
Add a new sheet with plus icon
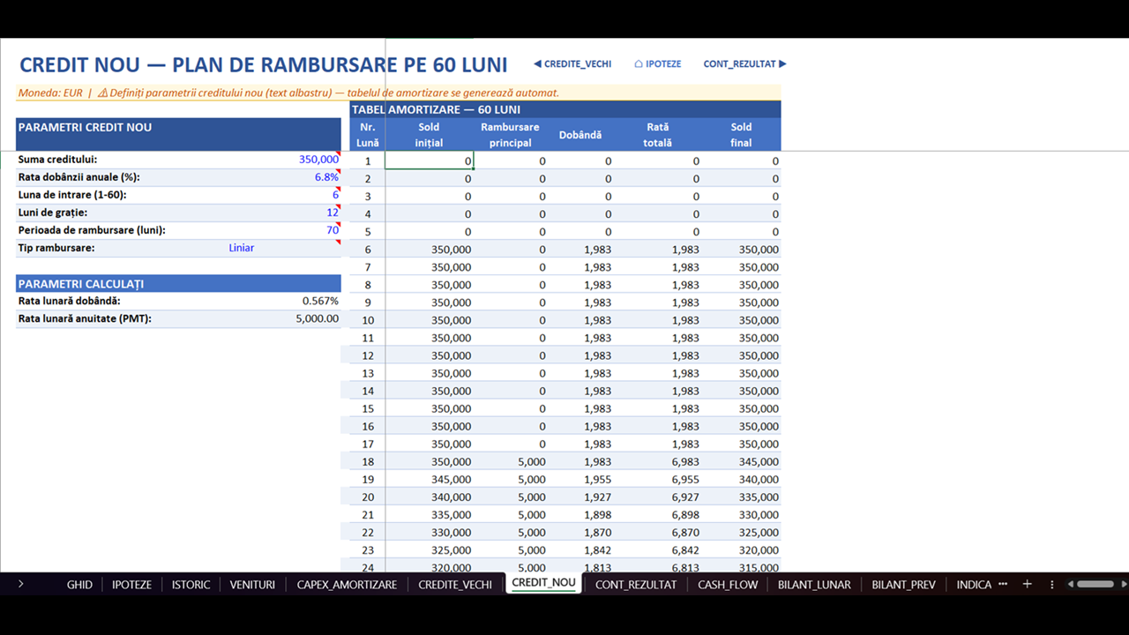coord(1027,584)
